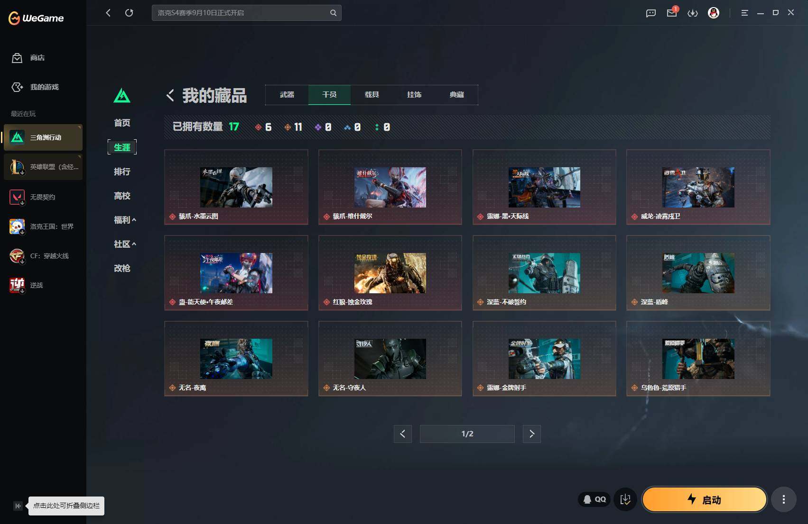Filter by orange rarity count 11

(x=293, y=127)
